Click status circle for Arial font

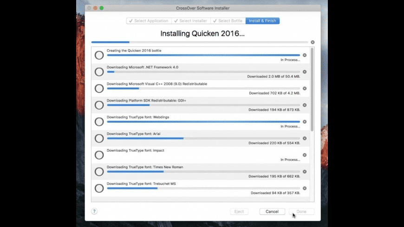pyautogui.click(x=99, y=139)
